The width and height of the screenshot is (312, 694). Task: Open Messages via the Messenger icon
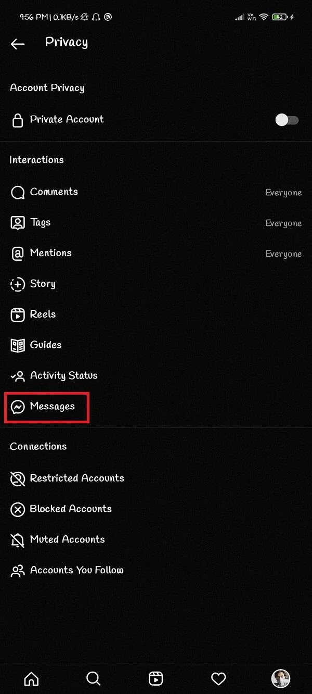point(18,407)
